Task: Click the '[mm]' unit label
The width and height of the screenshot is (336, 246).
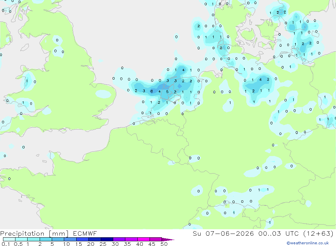Action: (58, 234)
